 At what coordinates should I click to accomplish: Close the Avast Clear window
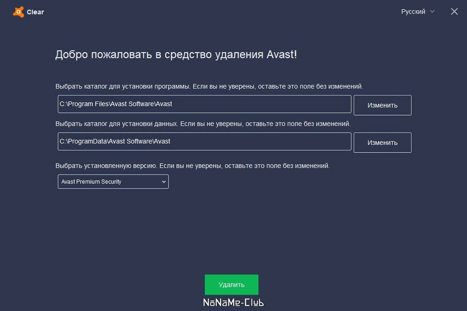[454, 12]
